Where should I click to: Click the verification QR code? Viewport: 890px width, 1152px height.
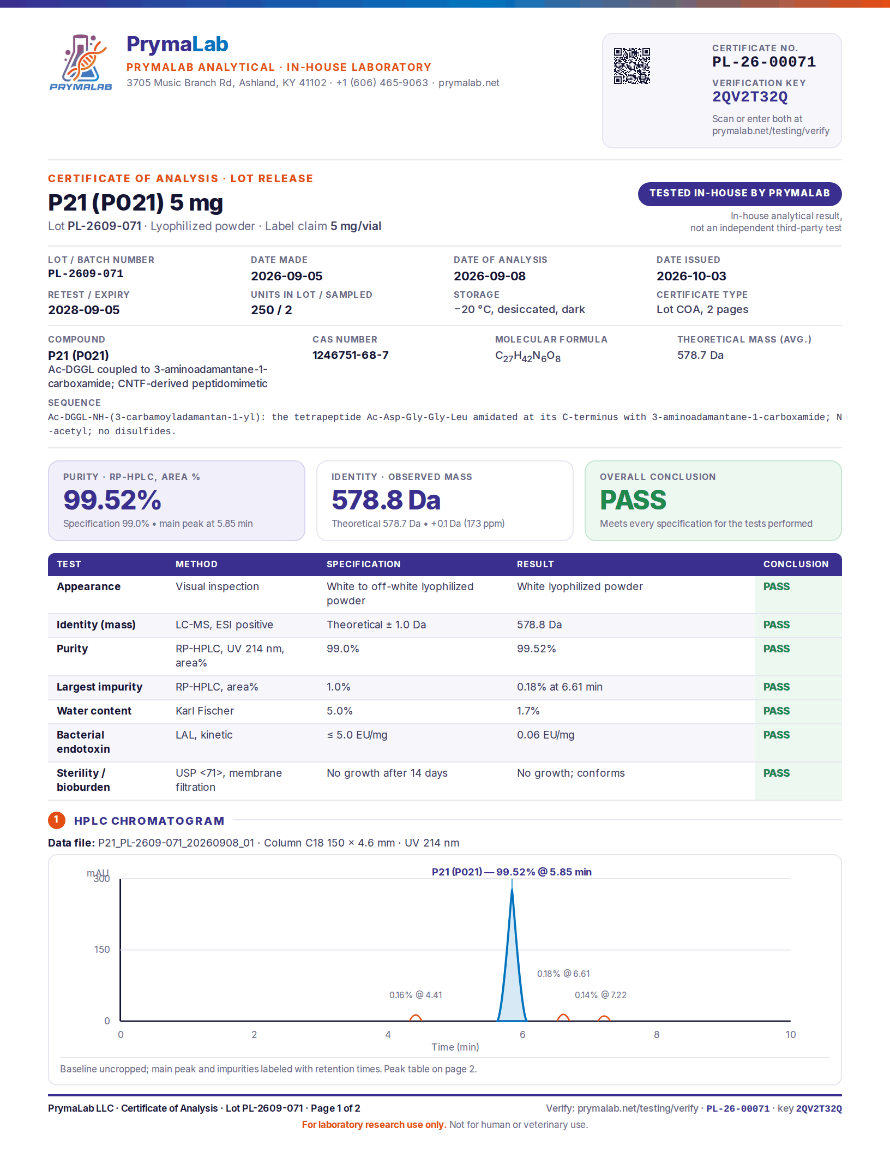[632, 66]
